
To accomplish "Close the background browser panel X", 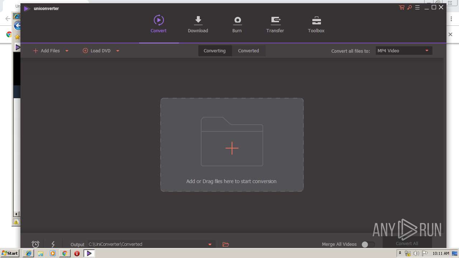I will 450,34.
